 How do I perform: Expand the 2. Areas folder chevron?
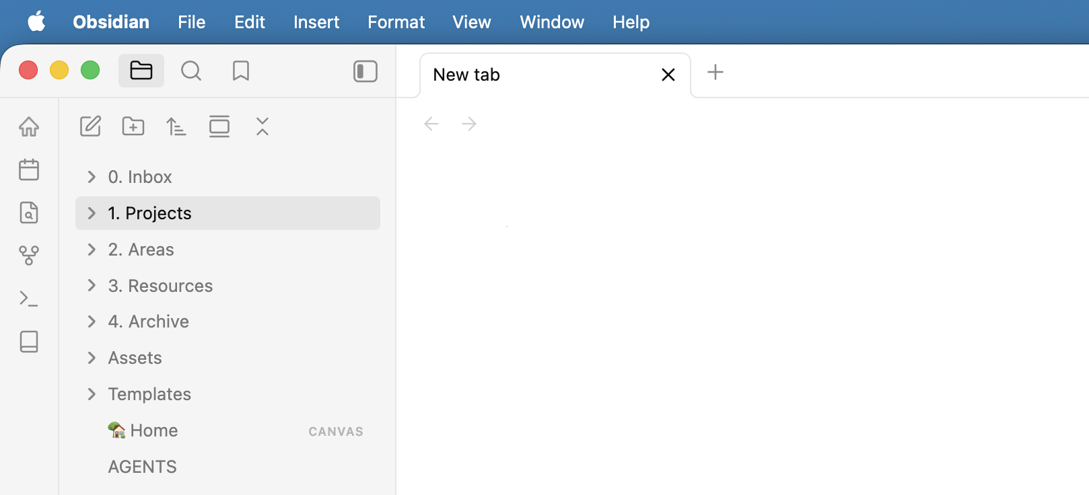[92, 250]
